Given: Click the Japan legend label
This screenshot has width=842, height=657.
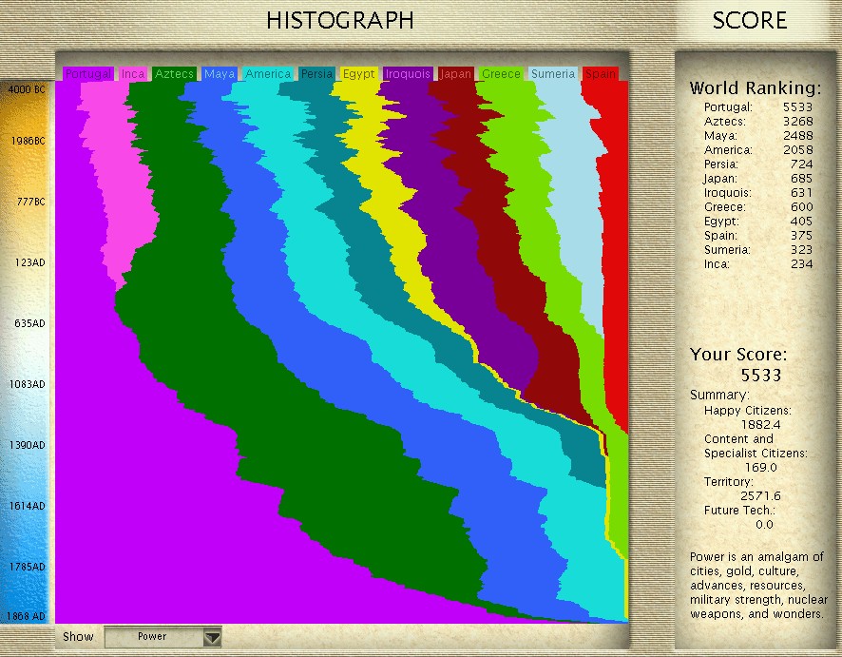Looking at the screenshot, I should [x=457, y=74].
